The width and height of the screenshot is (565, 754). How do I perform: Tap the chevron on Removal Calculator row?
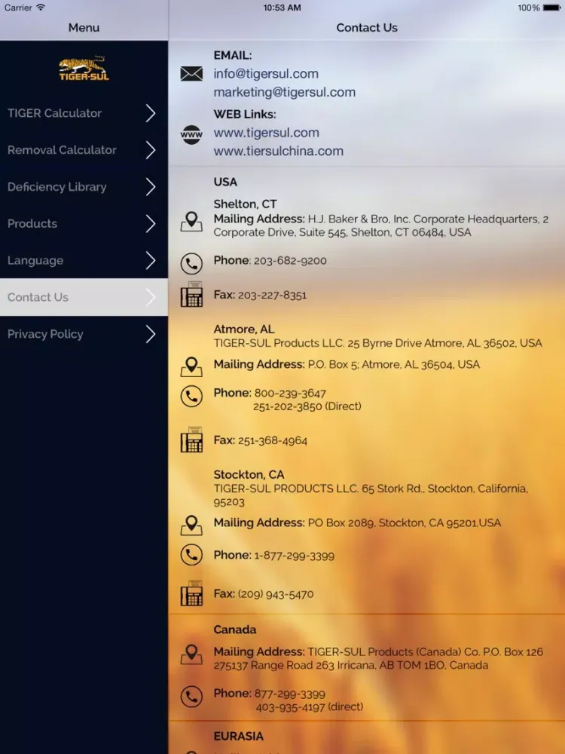tap(151, 150)
